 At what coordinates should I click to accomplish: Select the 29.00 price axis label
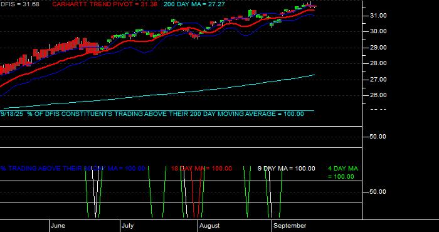point(379,48)
